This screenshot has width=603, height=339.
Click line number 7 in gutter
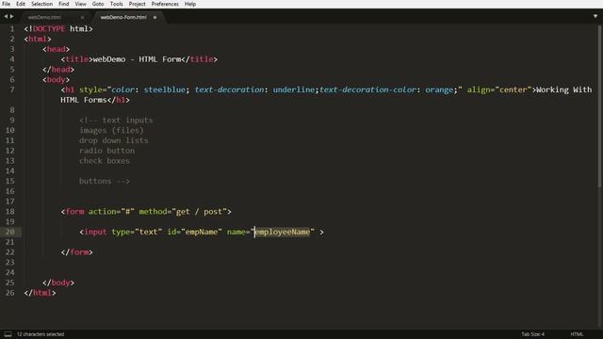click(x=12, y=89)
